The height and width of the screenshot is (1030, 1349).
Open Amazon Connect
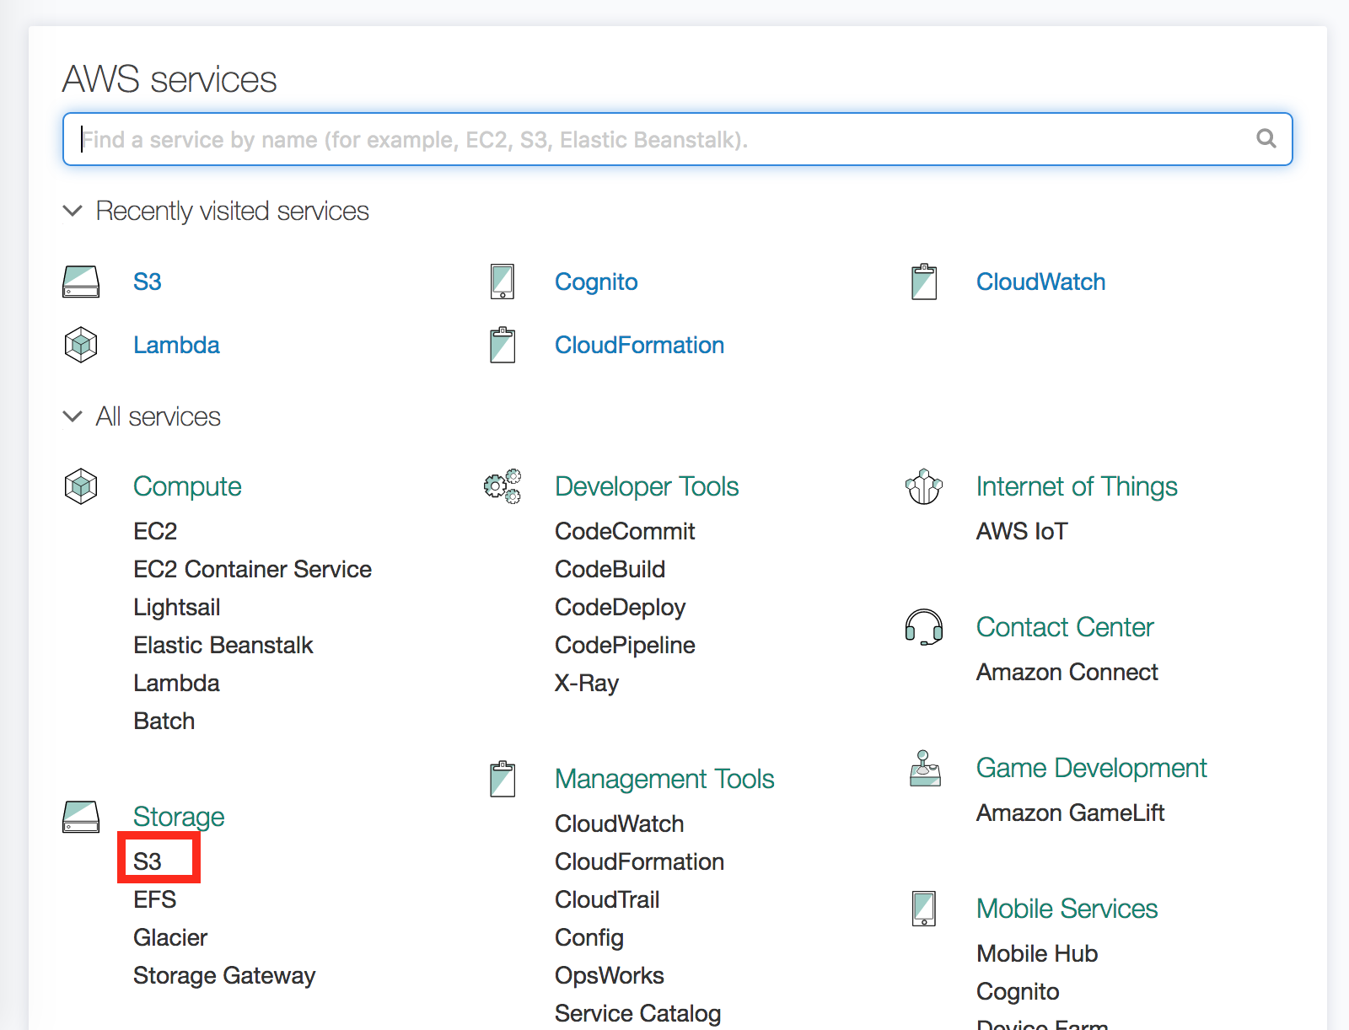pos(1067,672)
